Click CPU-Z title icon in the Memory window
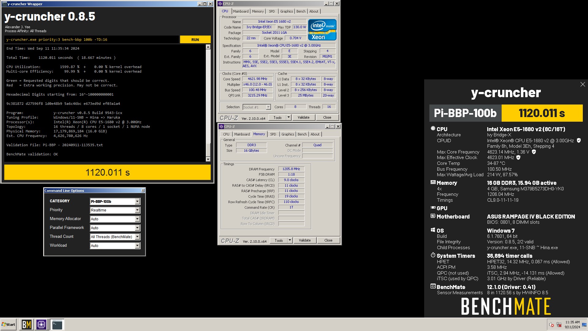 [221, 127]
